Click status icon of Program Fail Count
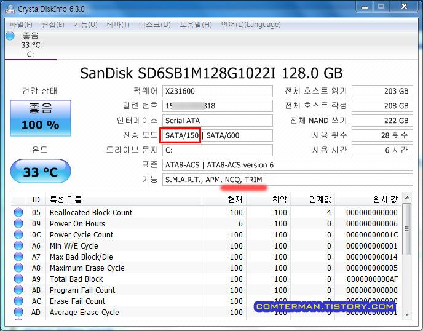This screenshot has width=423, height=331. (18, 290)
